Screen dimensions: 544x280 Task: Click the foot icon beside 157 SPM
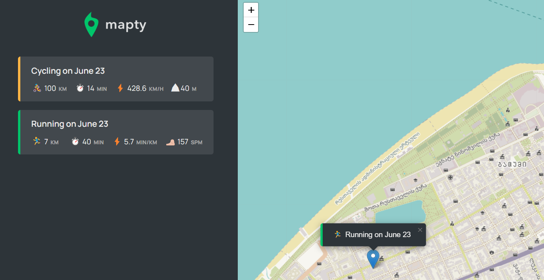click(170, 142)
